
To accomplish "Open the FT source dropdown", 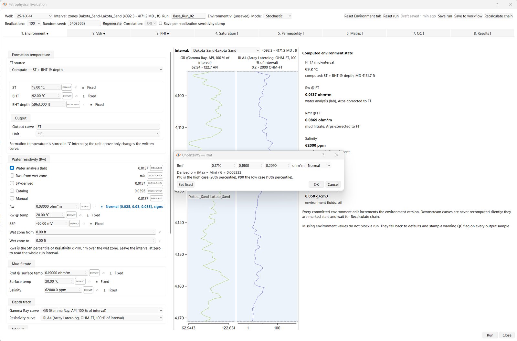I will click(86, 69).
